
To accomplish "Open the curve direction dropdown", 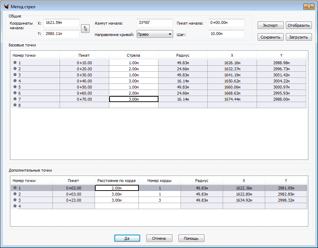I will coord(155,34).
